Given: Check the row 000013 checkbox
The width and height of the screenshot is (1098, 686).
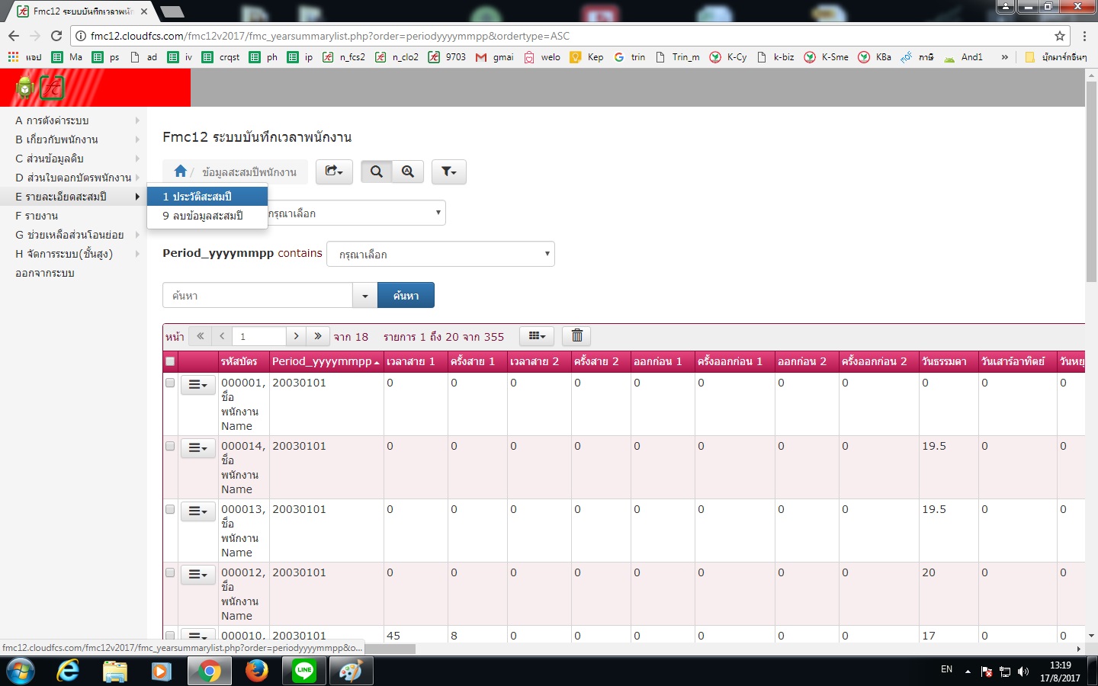Looking at the screenshot, I should click(170, 509).
